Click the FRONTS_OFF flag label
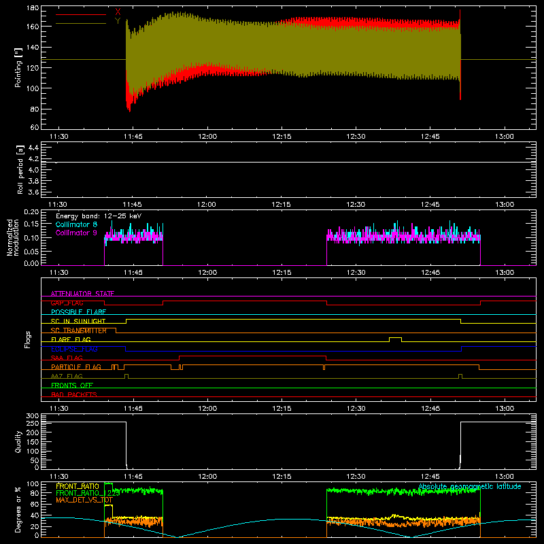Viewport: 544px width, 544px height. [72, 386]
